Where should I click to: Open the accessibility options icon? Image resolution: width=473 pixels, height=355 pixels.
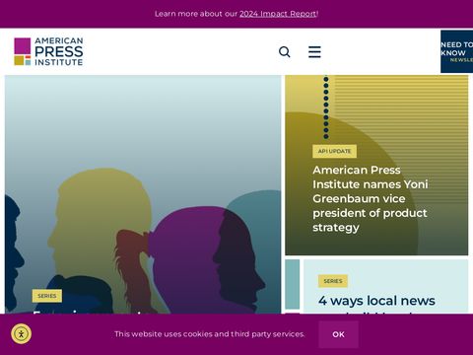point(21,334)
